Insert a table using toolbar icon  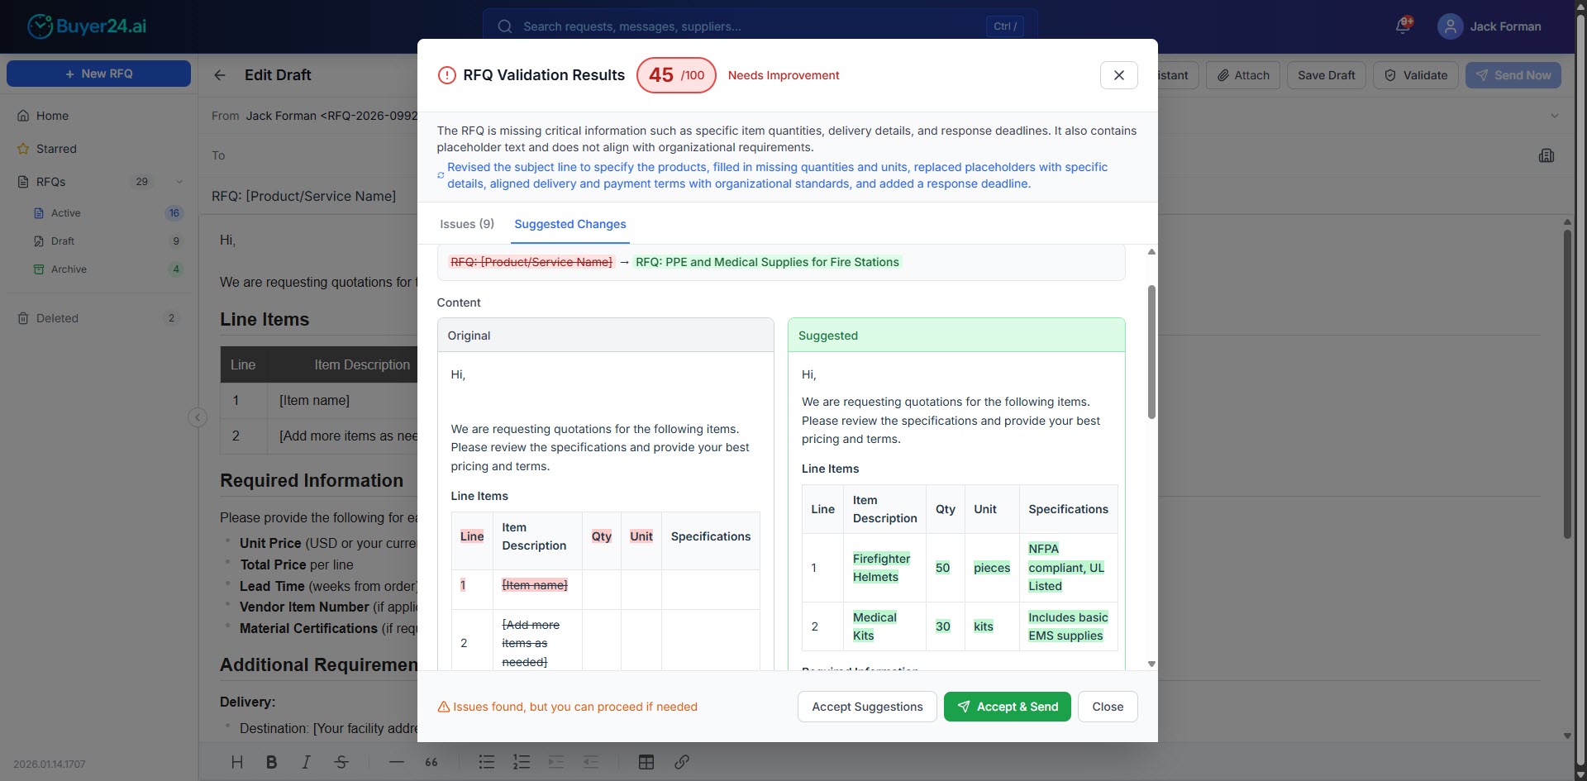pyautogui.click(x=646, y=762)
